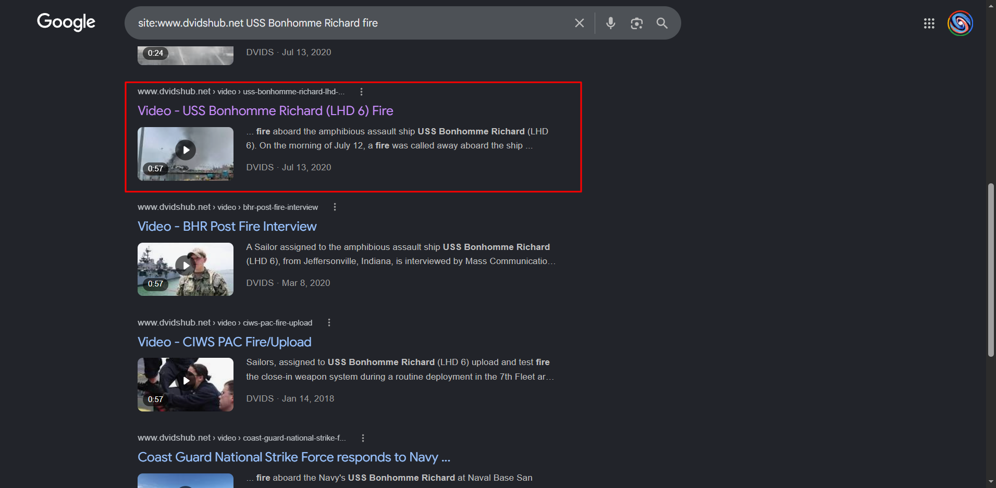This screenshot has width=996, height=488.
Task: Click the page vertical scrollbar thumb
Action: point(991,270)
